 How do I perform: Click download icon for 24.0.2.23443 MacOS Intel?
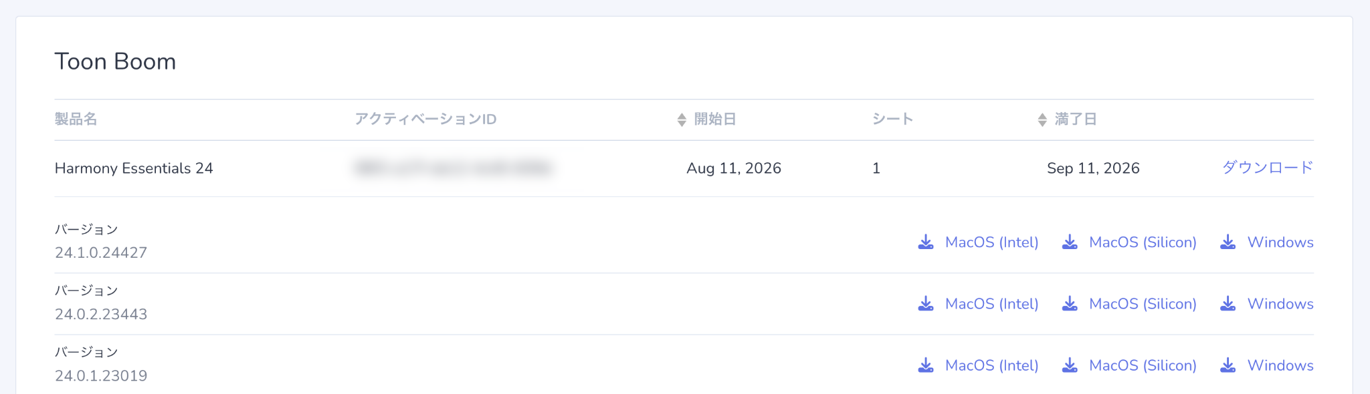click(x=926, y=304)
